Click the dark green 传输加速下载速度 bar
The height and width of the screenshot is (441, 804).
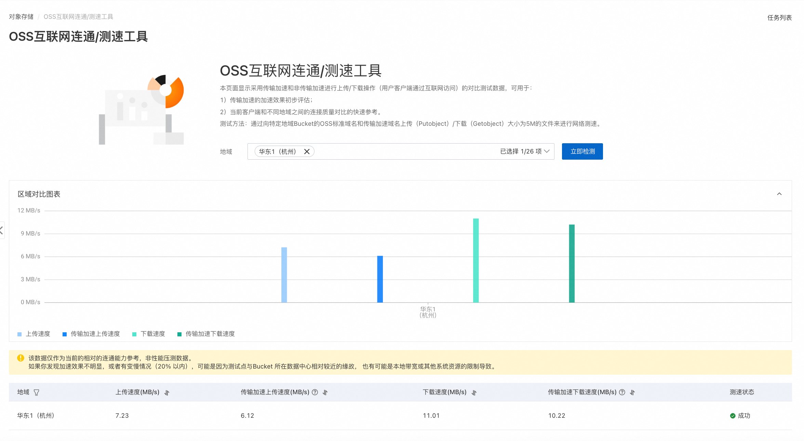(572, 264)
